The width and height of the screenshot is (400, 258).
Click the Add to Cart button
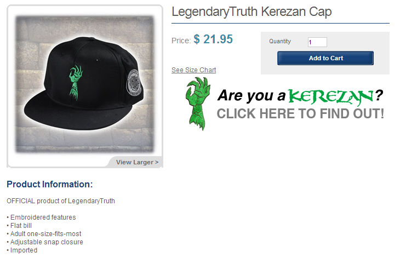click(x=325, y=58)
